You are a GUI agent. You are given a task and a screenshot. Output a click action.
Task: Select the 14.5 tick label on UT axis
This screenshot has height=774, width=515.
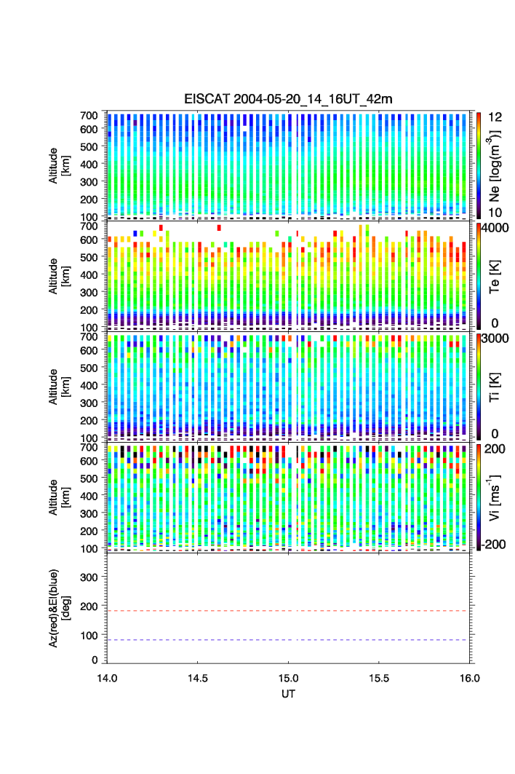tap(198, 678)
